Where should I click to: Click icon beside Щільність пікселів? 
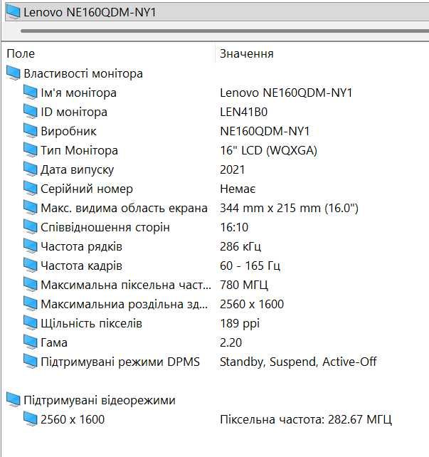(31, 323)
